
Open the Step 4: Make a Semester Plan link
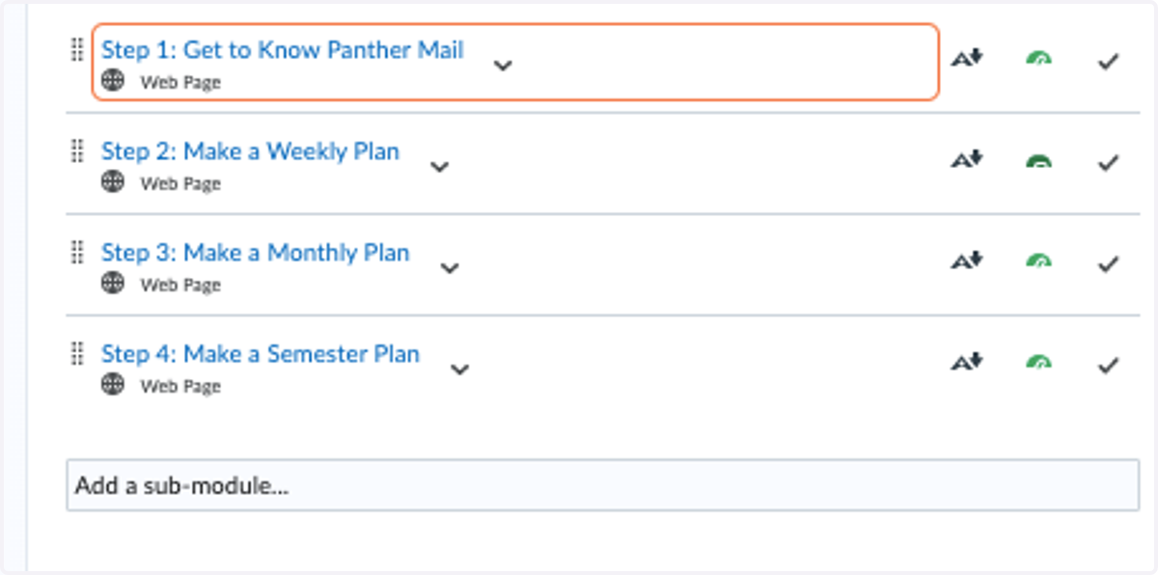[x=261, y=354]
